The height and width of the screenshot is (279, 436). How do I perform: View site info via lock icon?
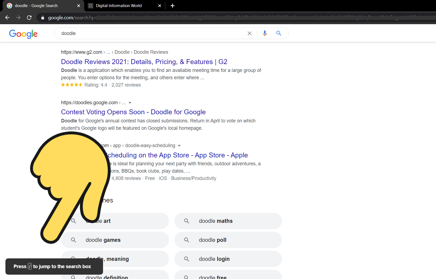(x=43, y=18)
